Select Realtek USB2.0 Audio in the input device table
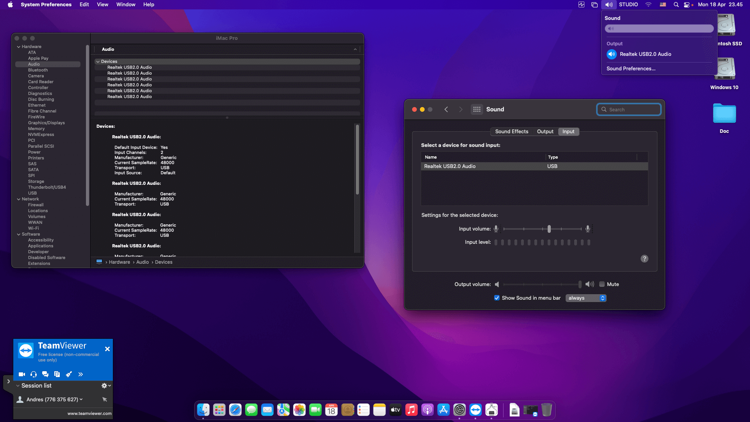Viewport: 750px width, 422px height. point(534,166)
